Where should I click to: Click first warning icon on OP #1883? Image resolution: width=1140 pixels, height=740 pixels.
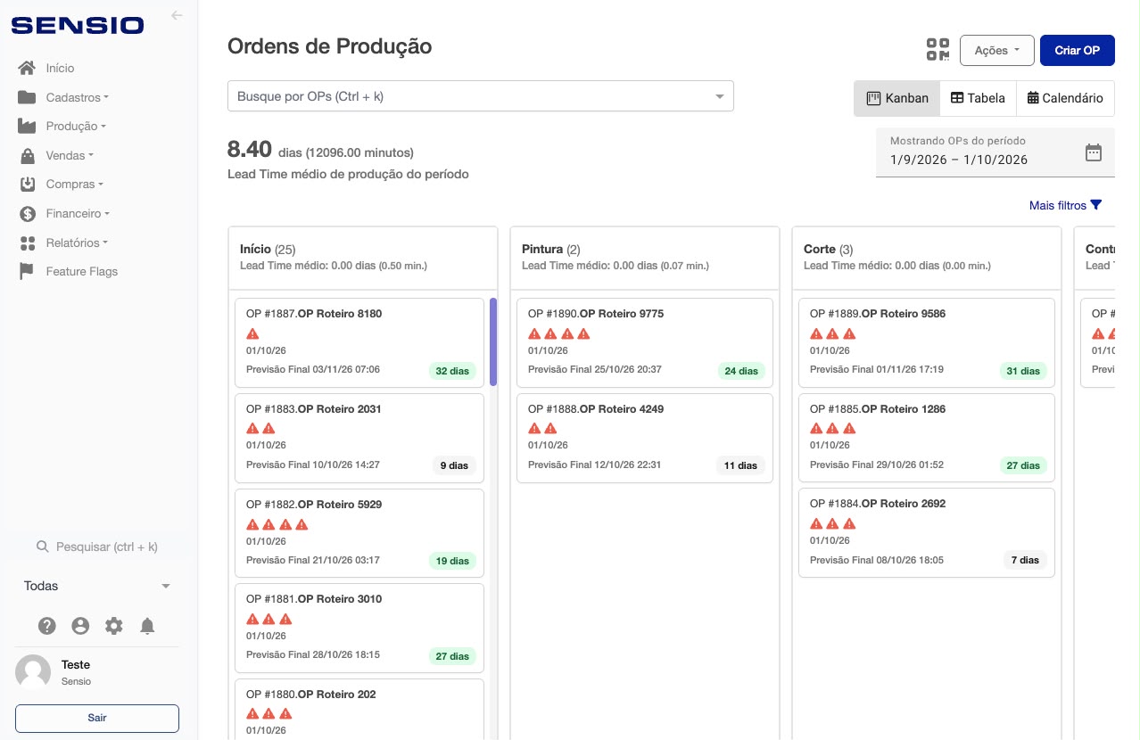coord(252,429)
